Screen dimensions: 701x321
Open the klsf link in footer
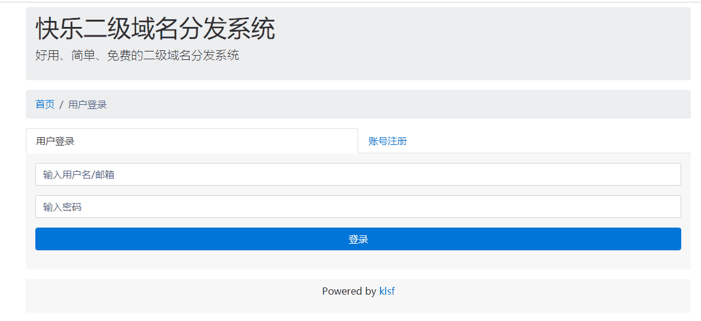click(387, 292)
